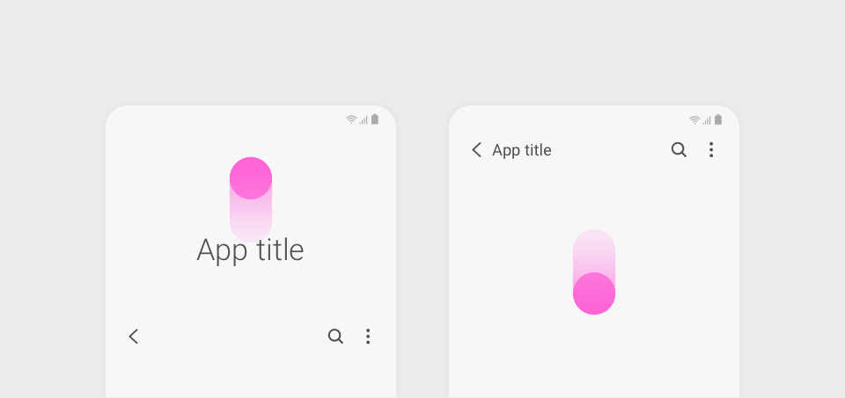Click the signal bars icon in the collapsed-header phone
This screenshot has height=398, width=845.
[707, 120]
